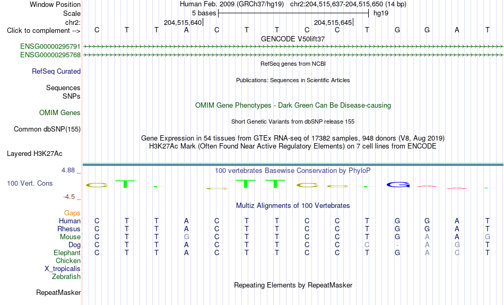The image size is (504, 305).
Task: Click 'Repeating Elements by RepeatMasker' title
Action: [x=293, y=285]
